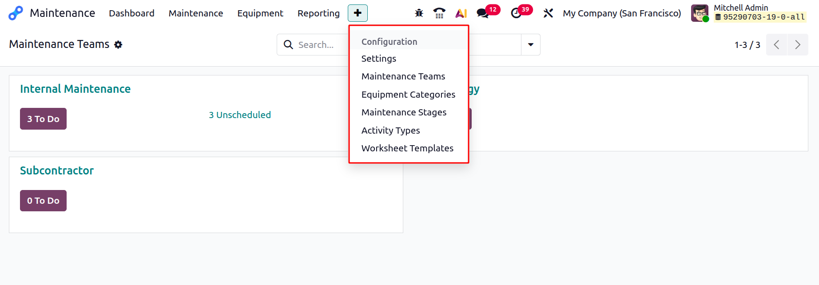Select Equipment Categories from Configuration menu
Viewport: 819px width, 285px height.
pyautogui.click(x=408, y=95)
